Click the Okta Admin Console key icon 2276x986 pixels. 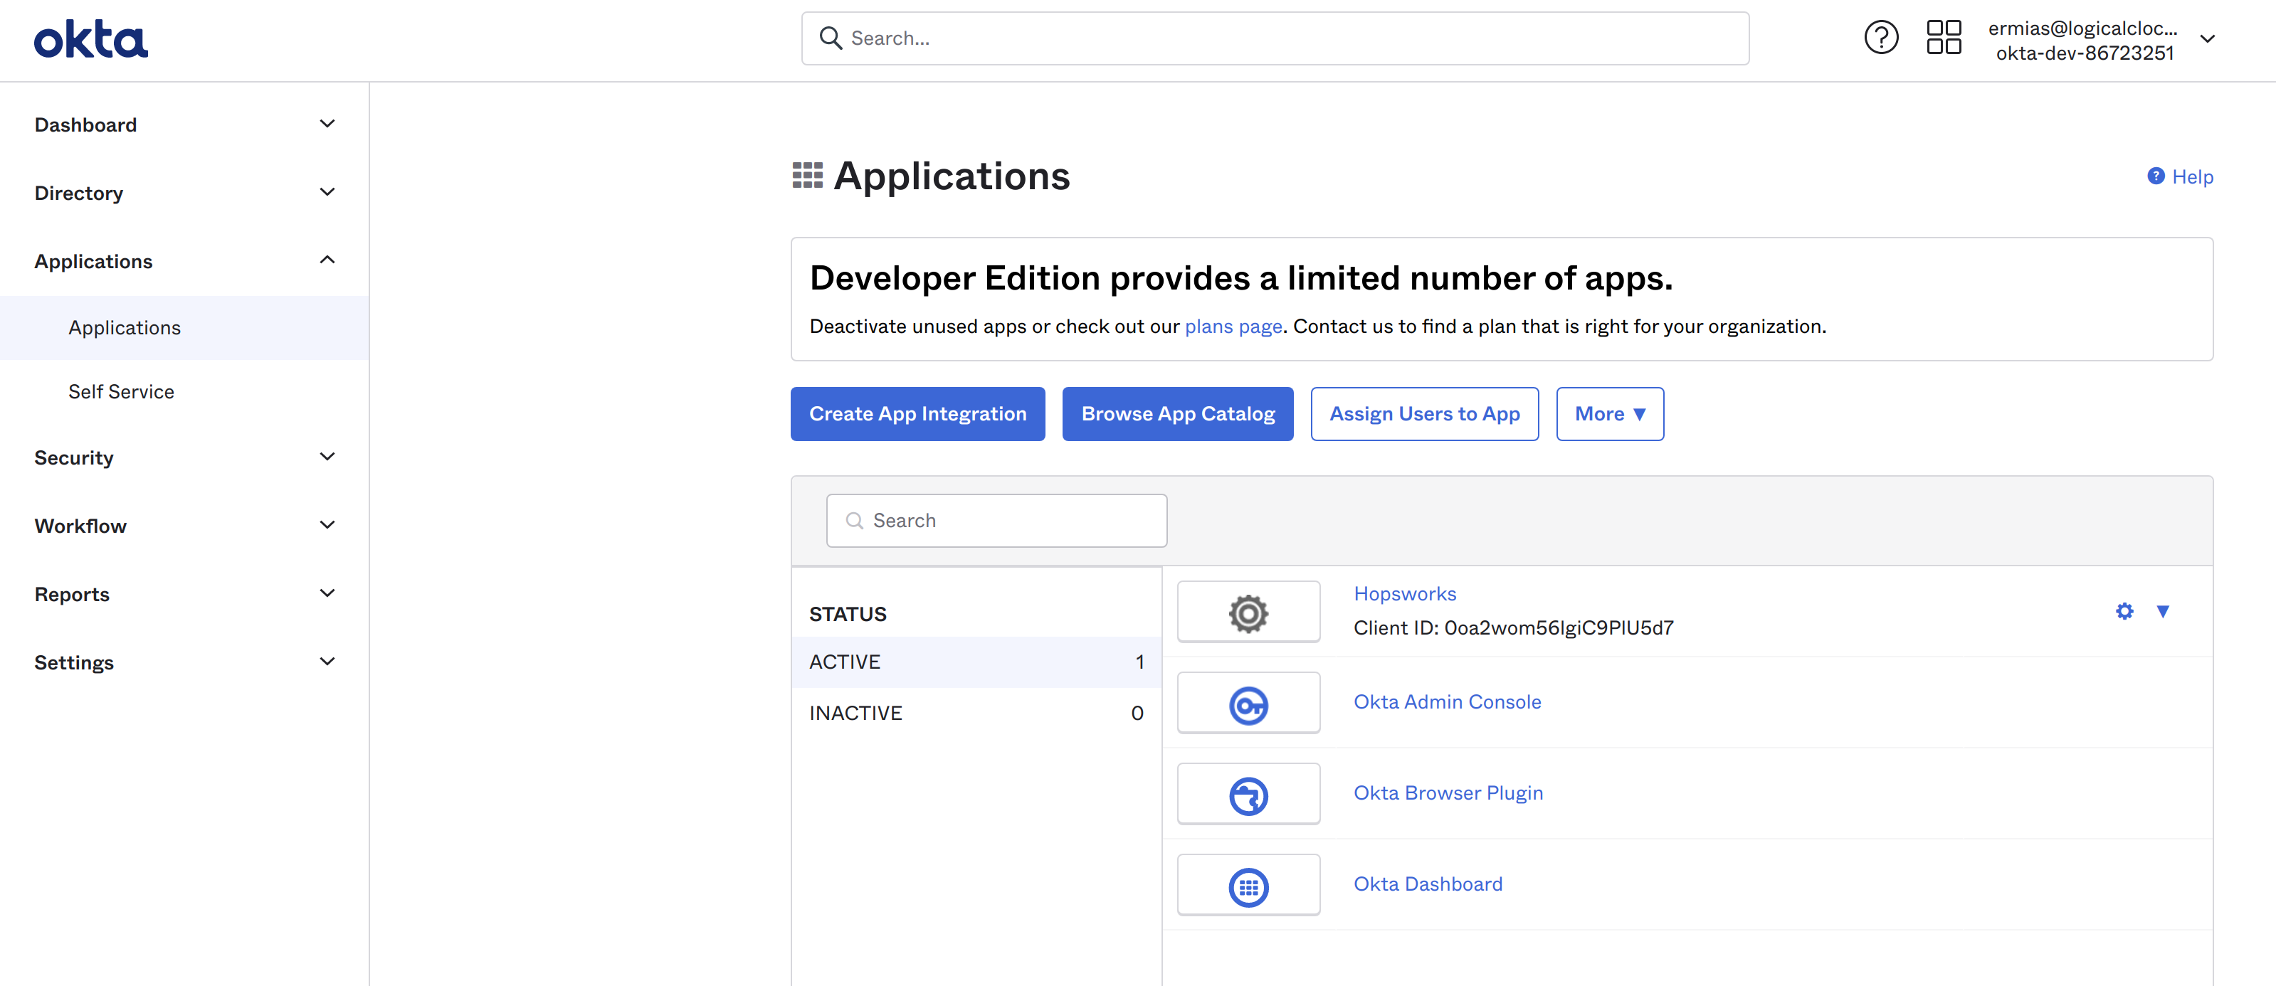1248,702
